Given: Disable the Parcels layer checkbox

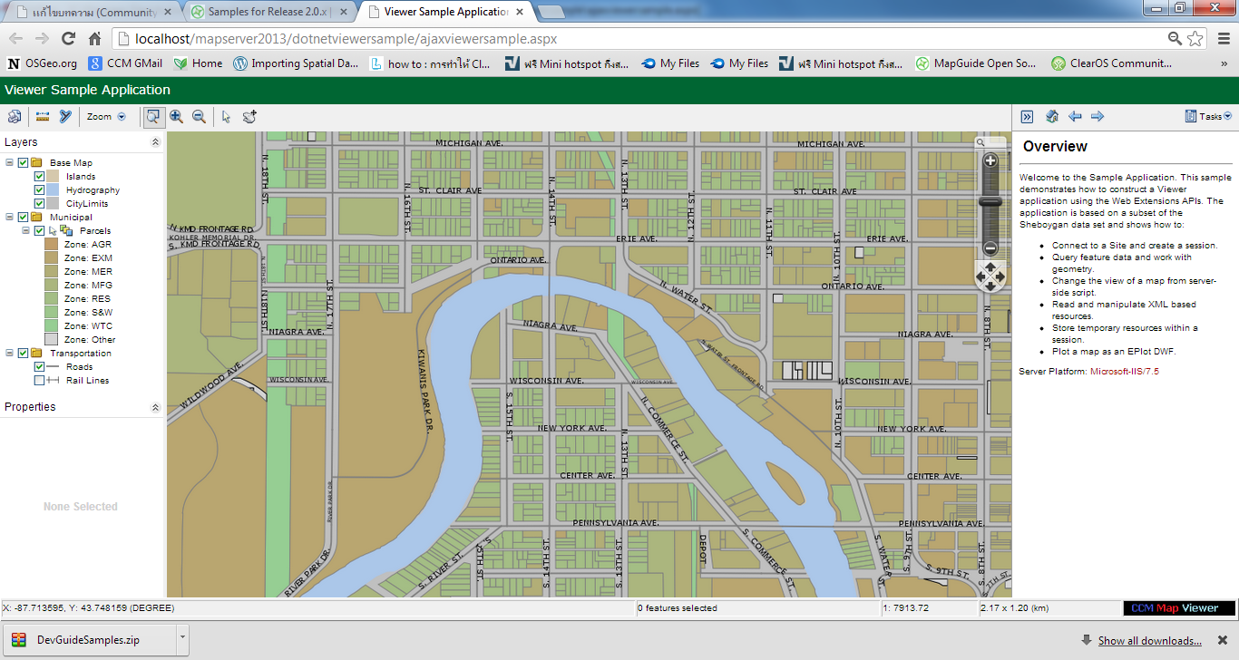Looking at the screenshot, I should [38, 230].
